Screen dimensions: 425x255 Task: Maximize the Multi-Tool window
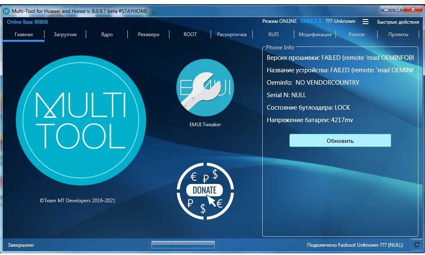coord(398,10)
